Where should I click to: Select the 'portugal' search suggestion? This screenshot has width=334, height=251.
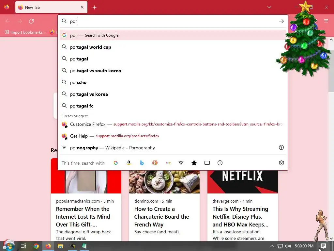click(173, 59)
